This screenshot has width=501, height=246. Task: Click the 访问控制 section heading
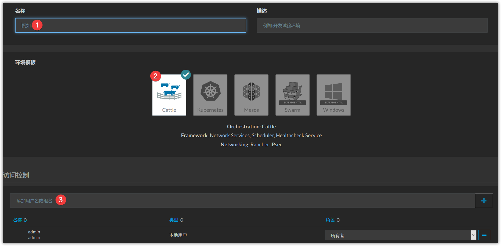coord(16,175)
